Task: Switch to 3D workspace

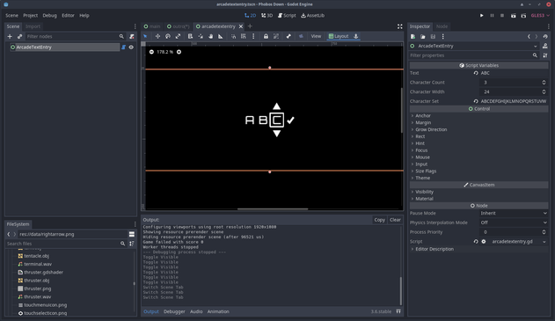Action: pyautogui.click(x=267, y=16)
